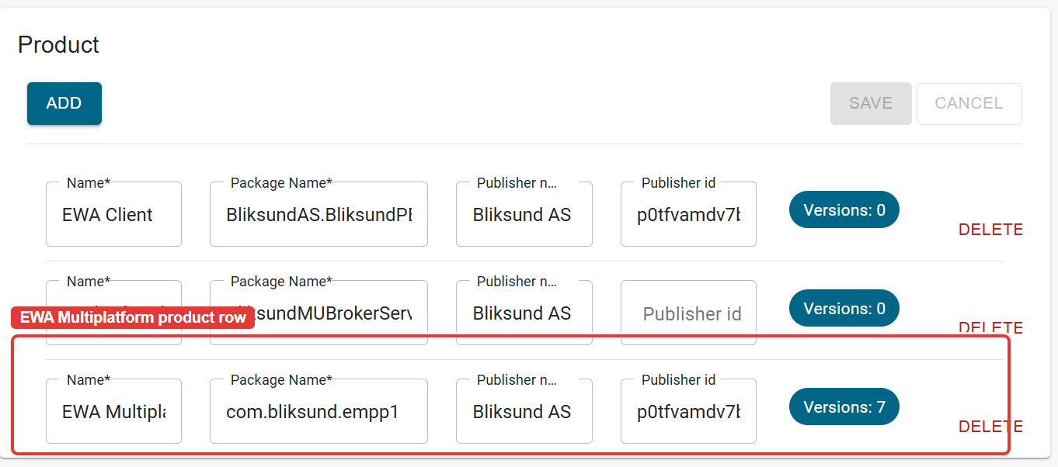This screenshot has height=467, width=1058.
Task: Open Versions: 0 chip in MUBrokerServ row
Action: pos(844,309)
